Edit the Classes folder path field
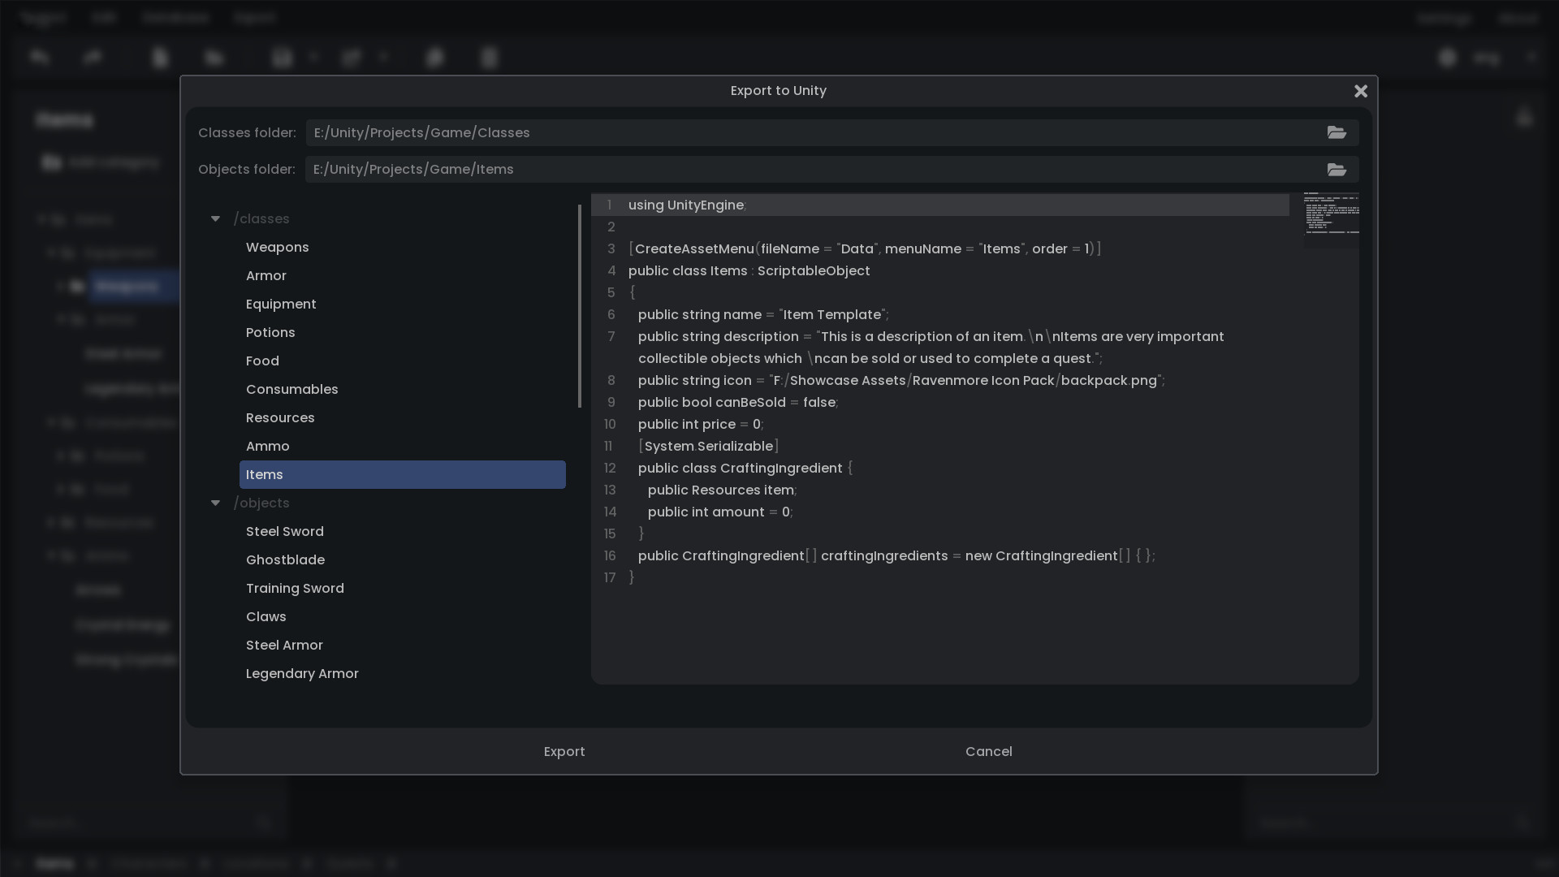This screenshot has width=1559, height=877. click(x=731, y=132)
